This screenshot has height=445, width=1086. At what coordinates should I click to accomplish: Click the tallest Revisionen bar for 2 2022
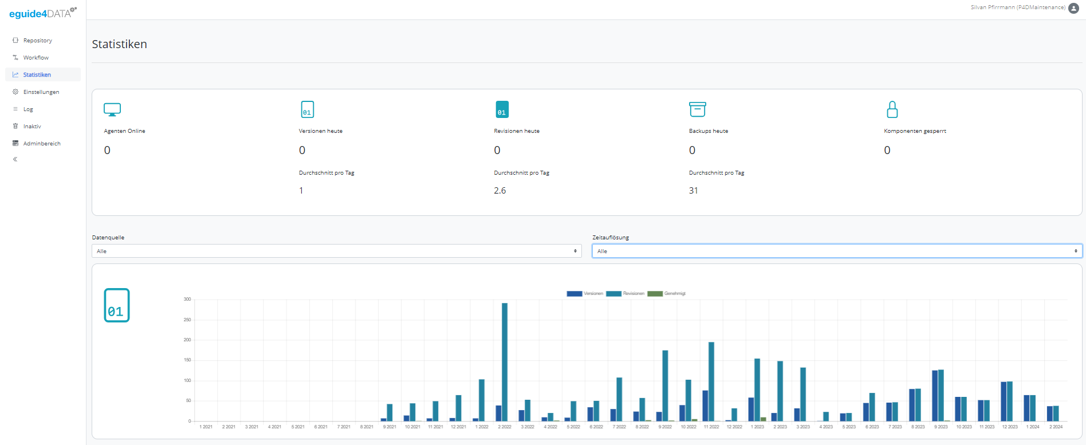tap(505, 362)
